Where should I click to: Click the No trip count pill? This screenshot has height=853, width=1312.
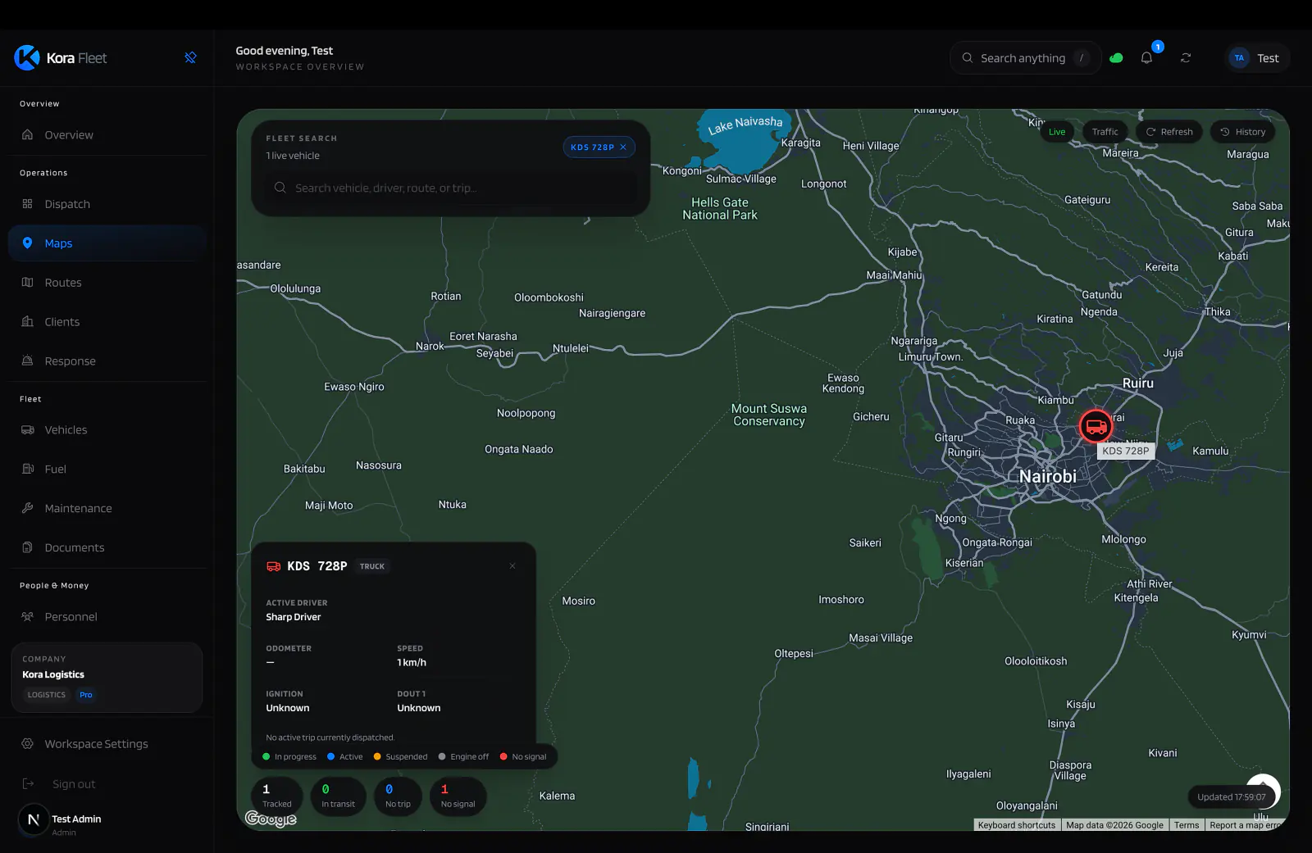pos(398,797)
